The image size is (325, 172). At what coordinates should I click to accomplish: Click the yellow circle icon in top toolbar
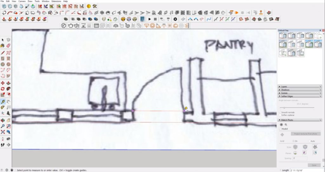click(x=89, y=6)
